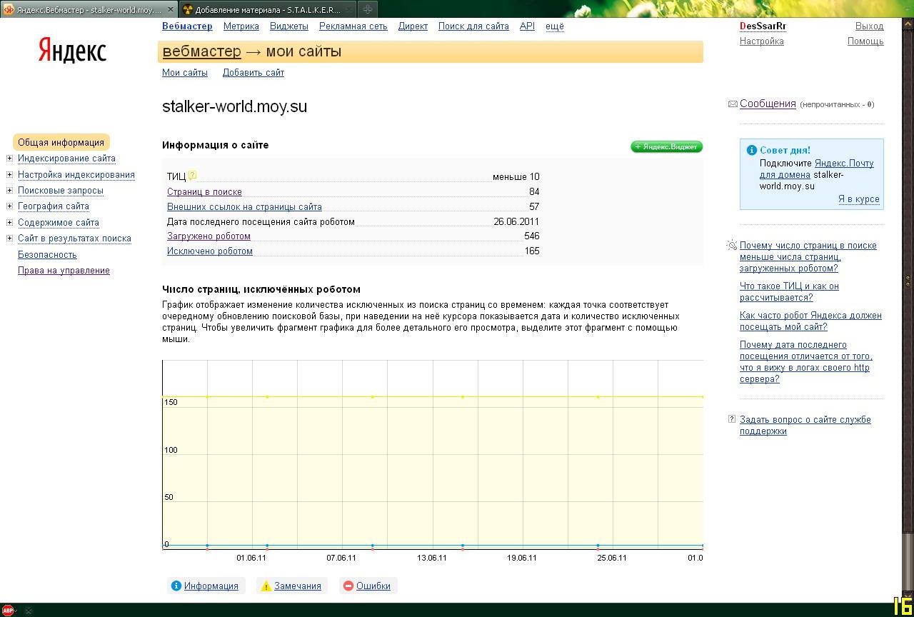
Task: Switch to Добавление материала browser tab
Action: tap(267, 10)
